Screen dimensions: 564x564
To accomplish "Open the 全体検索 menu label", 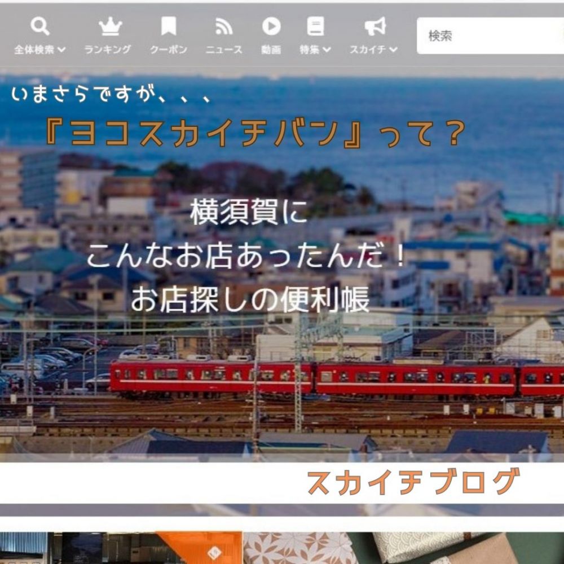I will pyautogui.click(x=34, y=50).
